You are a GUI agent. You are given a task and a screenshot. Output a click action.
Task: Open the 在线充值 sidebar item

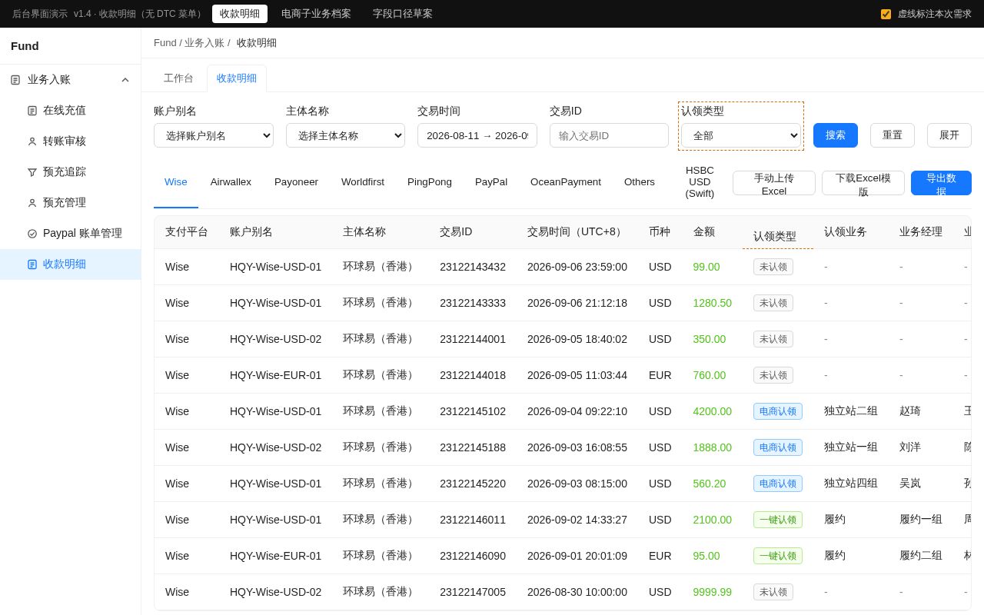pyautogui.click(x=71, y=111)
